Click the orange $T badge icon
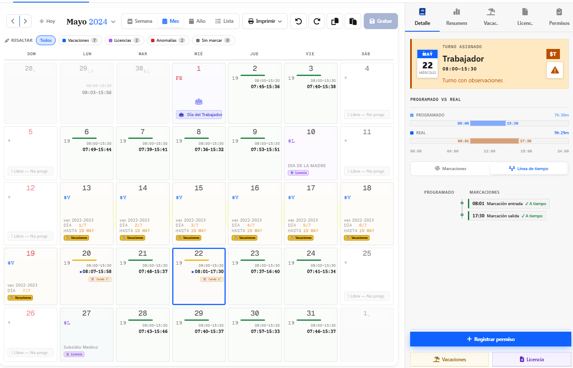The height and width of the screenshot is (368, 573). tap(553, 54)
